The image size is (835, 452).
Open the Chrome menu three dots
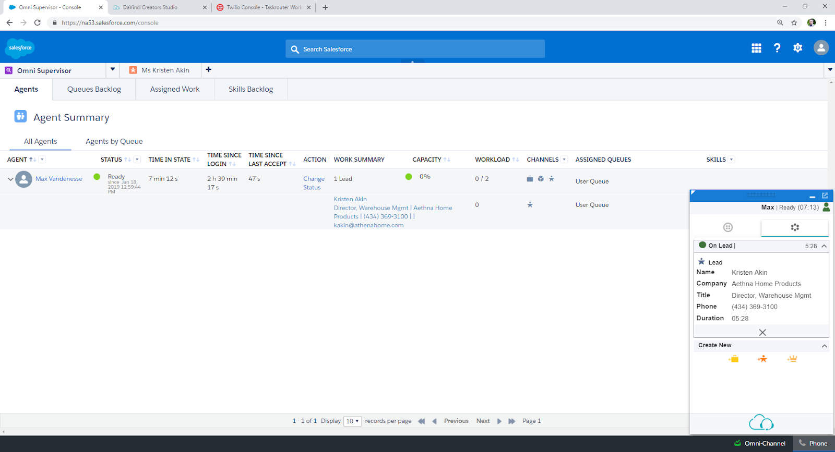click(826, 22)
